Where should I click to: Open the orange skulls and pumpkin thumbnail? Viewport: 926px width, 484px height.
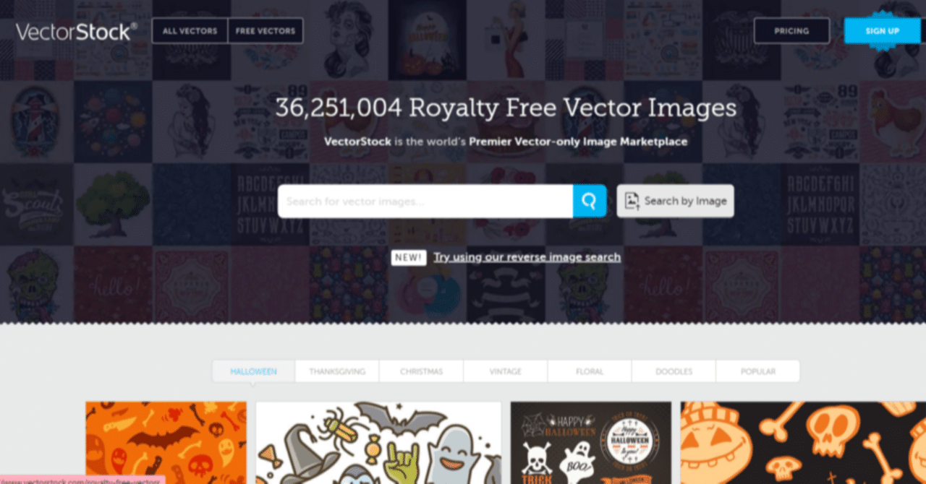click(803, 443)
